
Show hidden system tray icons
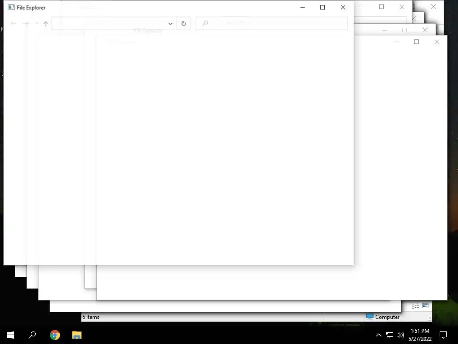tap(378, 335)
